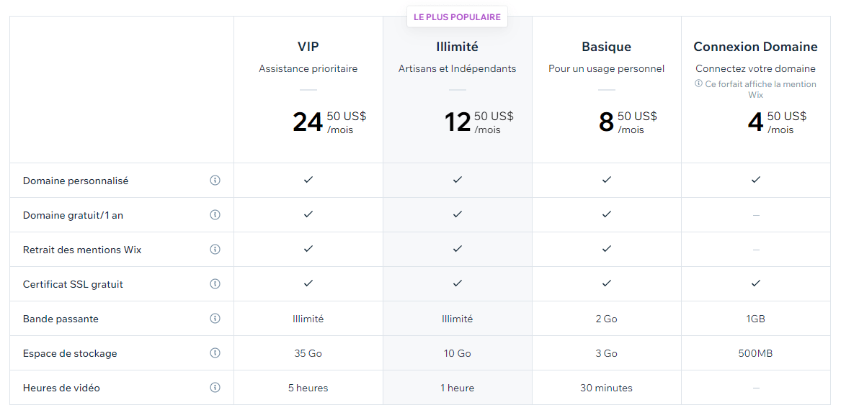841x405 pixels.
Task: Click Espace de stockage info icon
Action: coord(215,353)
